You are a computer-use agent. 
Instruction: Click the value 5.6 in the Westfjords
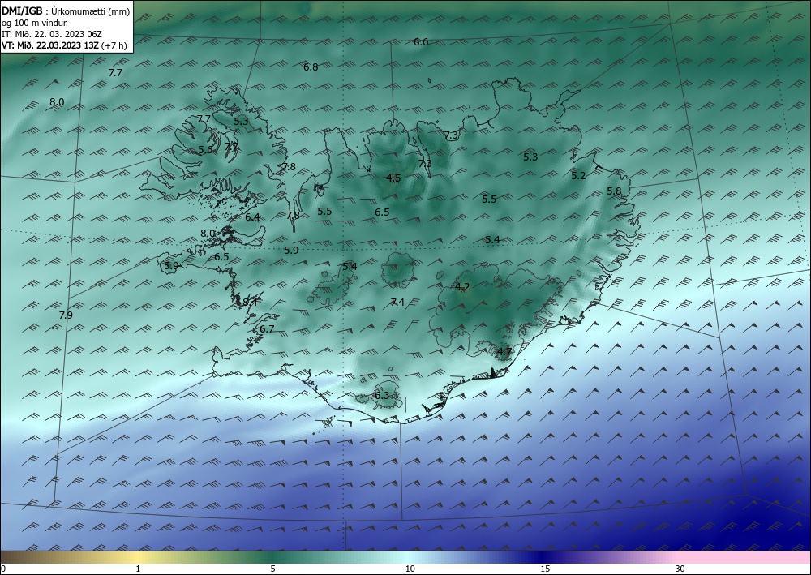coord(205,150)
